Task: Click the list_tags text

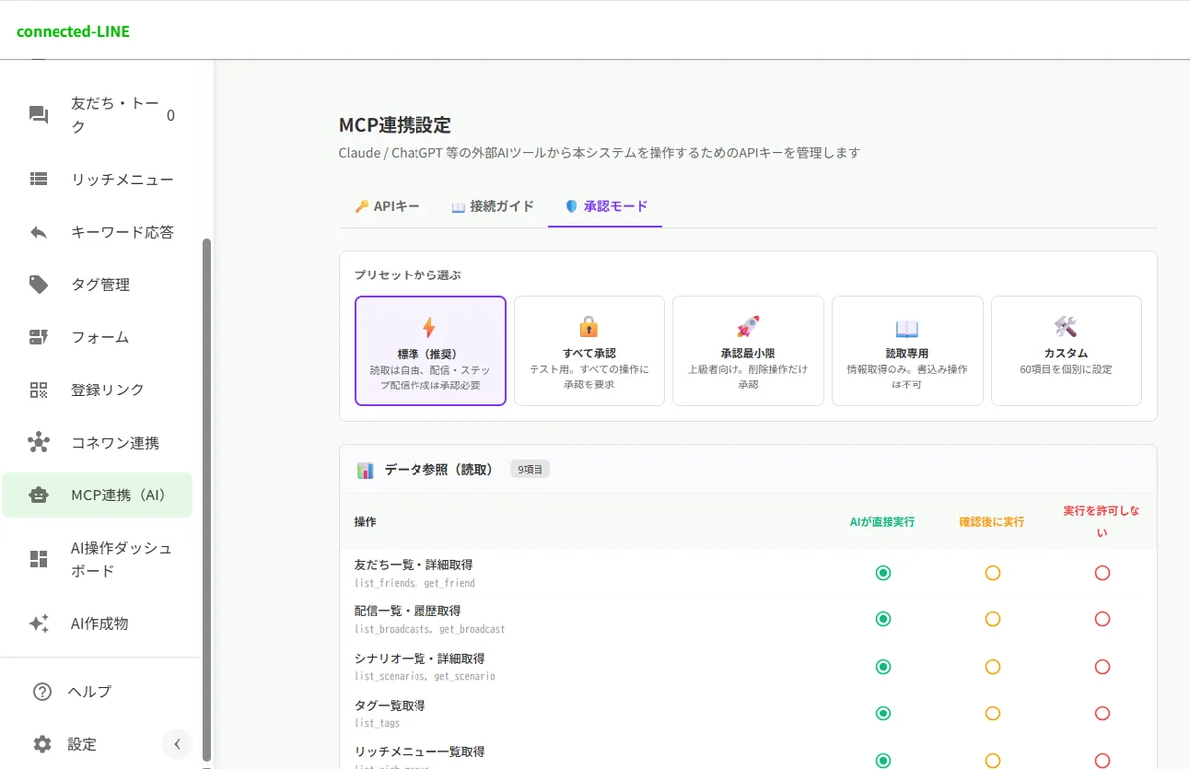Action: (x=377, y=723)
